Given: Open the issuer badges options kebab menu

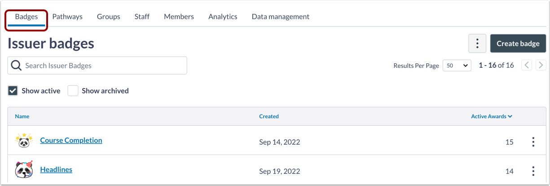Looking at the screenshot, I should click(x=477, y=44).
